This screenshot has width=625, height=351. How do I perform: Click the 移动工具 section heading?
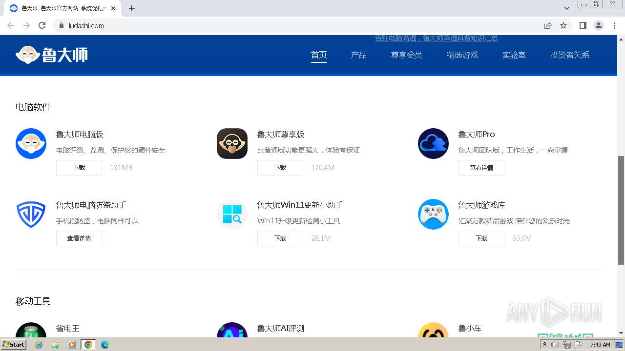[x=33, y=301]
